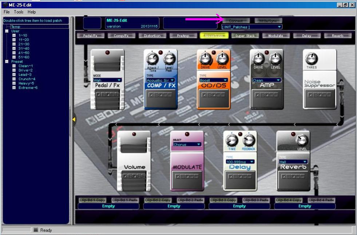Image resolution: width=357 pixels, height=235 pixels.
Task: Switch to the Reverb tab
Action: click(338, 36)
